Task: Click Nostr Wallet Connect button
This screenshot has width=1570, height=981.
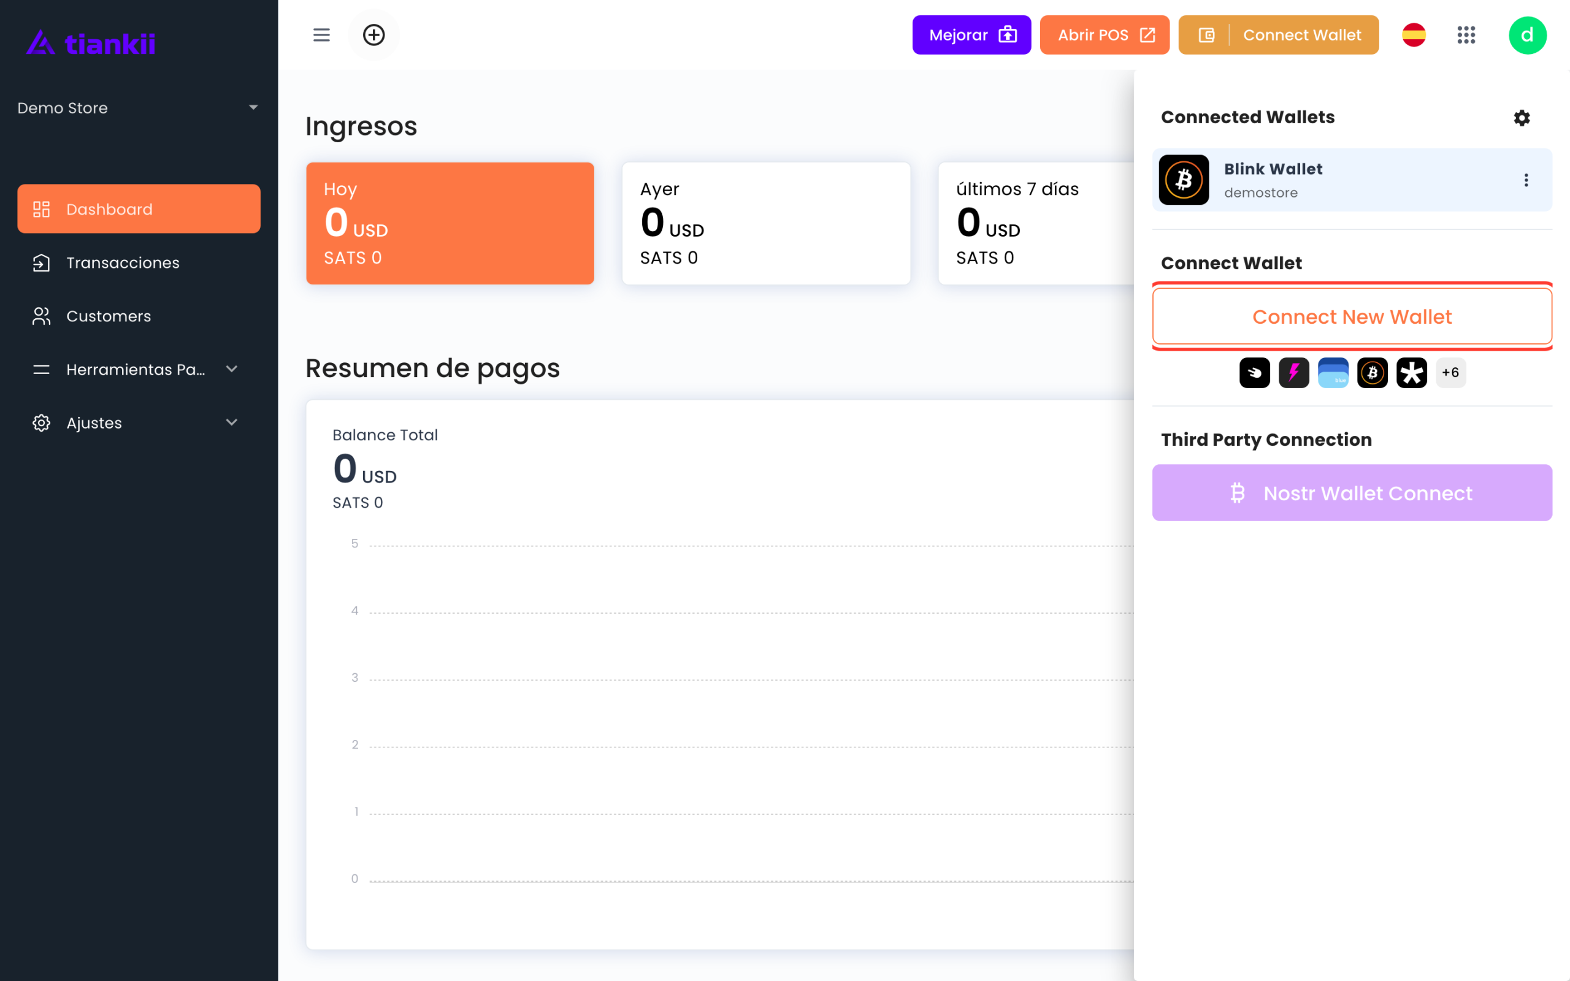Action: coord(1352,492)
